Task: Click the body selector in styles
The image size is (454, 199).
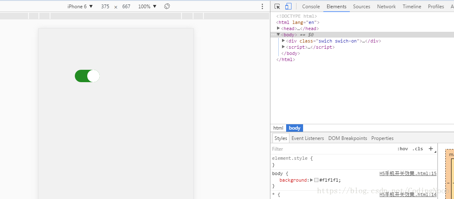Action: tap(277, 173)
